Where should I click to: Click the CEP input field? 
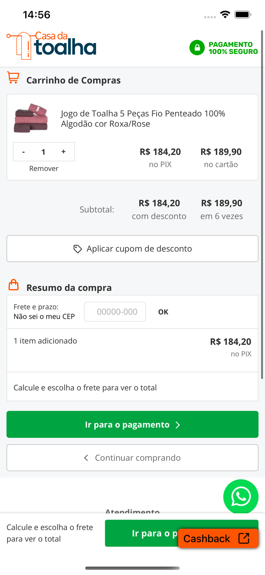point(115,312)
